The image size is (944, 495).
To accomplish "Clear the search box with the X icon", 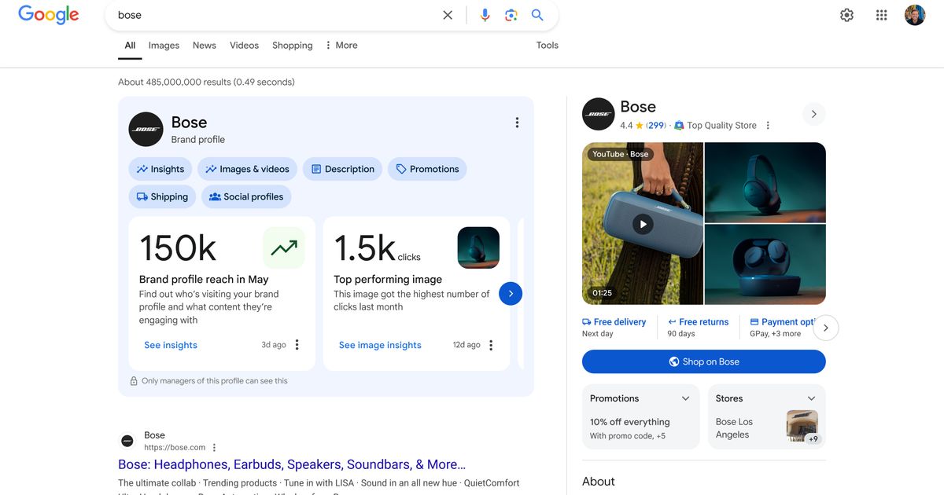I will (448, 15).
